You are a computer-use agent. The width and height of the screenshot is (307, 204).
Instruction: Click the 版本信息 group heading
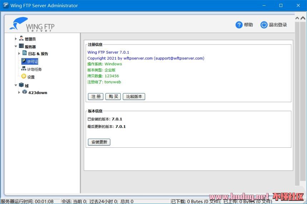tap(95, 111)
